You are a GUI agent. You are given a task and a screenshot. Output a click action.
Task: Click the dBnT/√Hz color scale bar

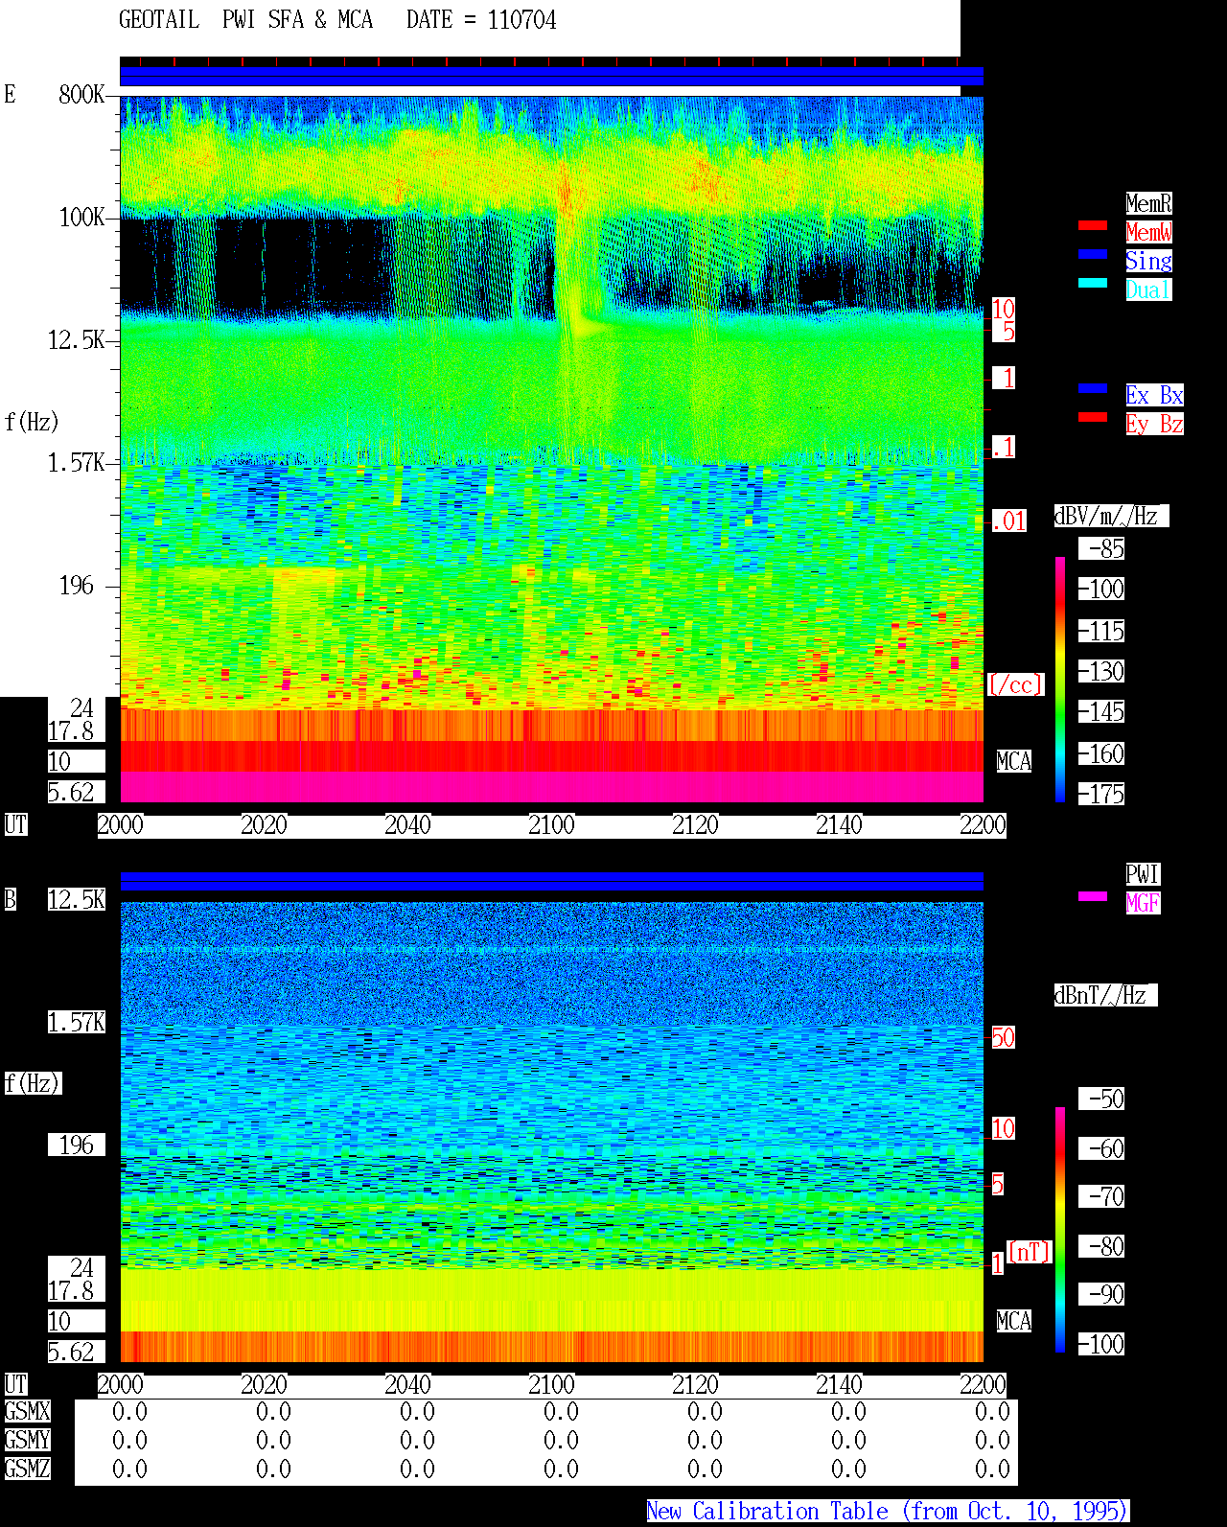[x=1060, y=1230]
